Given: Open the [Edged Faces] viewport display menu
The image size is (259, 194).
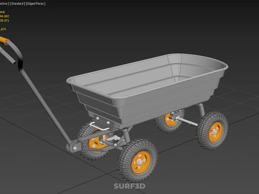Looking at the screenshot, I should (36, 4).
